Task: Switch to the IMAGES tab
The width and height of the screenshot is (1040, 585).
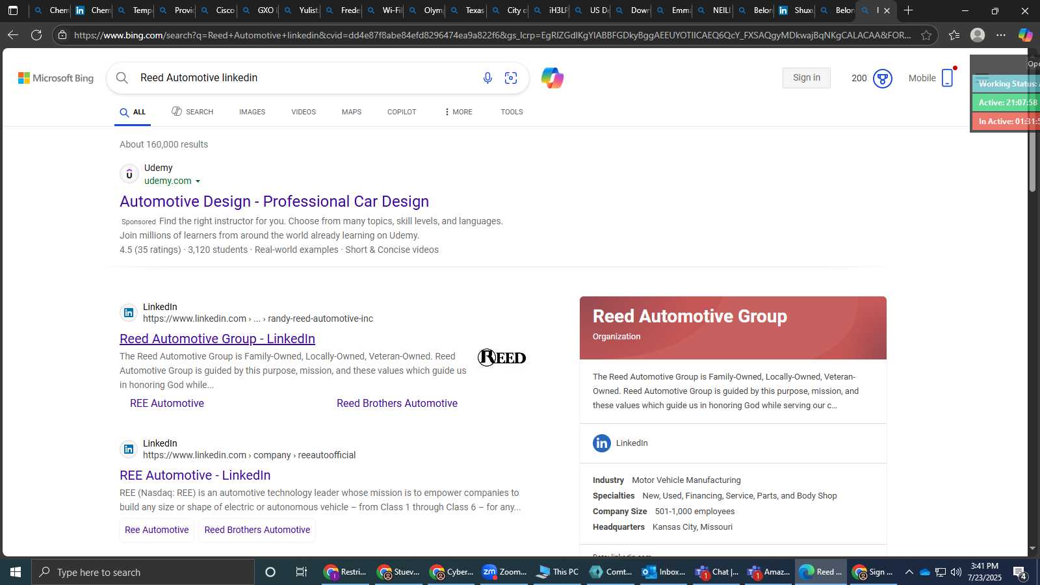Action: coord(252,112)
